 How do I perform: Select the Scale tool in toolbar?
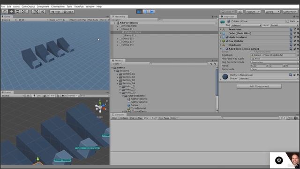pyautogui.click(x=24, y=12)
